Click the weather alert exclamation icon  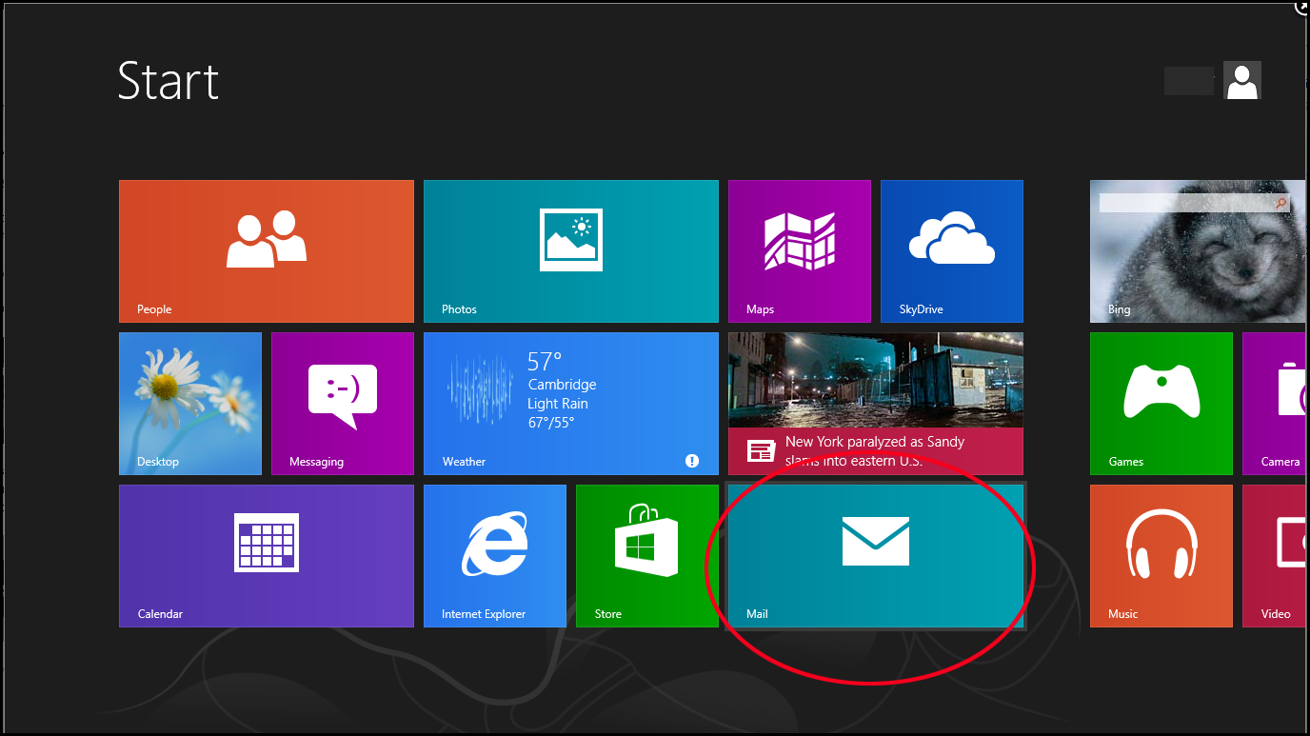[692, 461]
